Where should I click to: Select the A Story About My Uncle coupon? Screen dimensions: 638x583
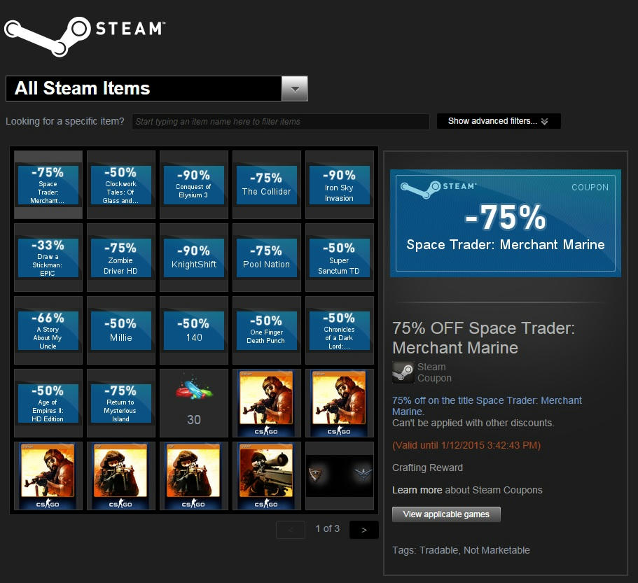pyautogui.click(x=48, y=330)
